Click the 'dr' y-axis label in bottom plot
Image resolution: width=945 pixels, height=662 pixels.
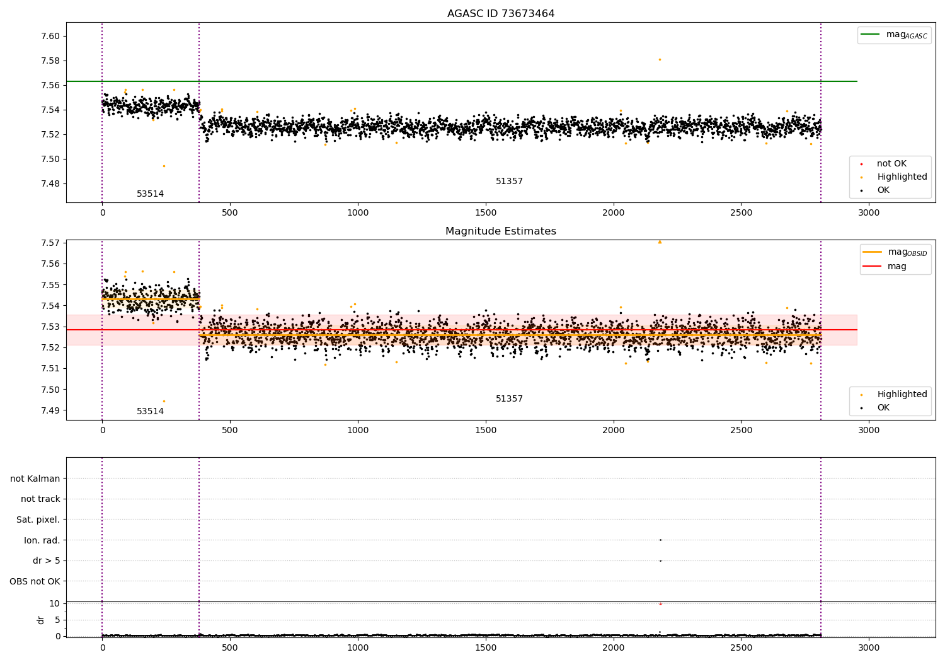(41, 620)
